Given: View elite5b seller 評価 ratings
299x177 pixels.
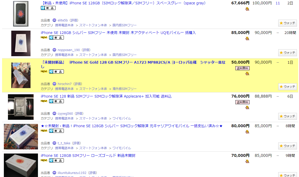Looking at the screenshot, I should point(74,20).
